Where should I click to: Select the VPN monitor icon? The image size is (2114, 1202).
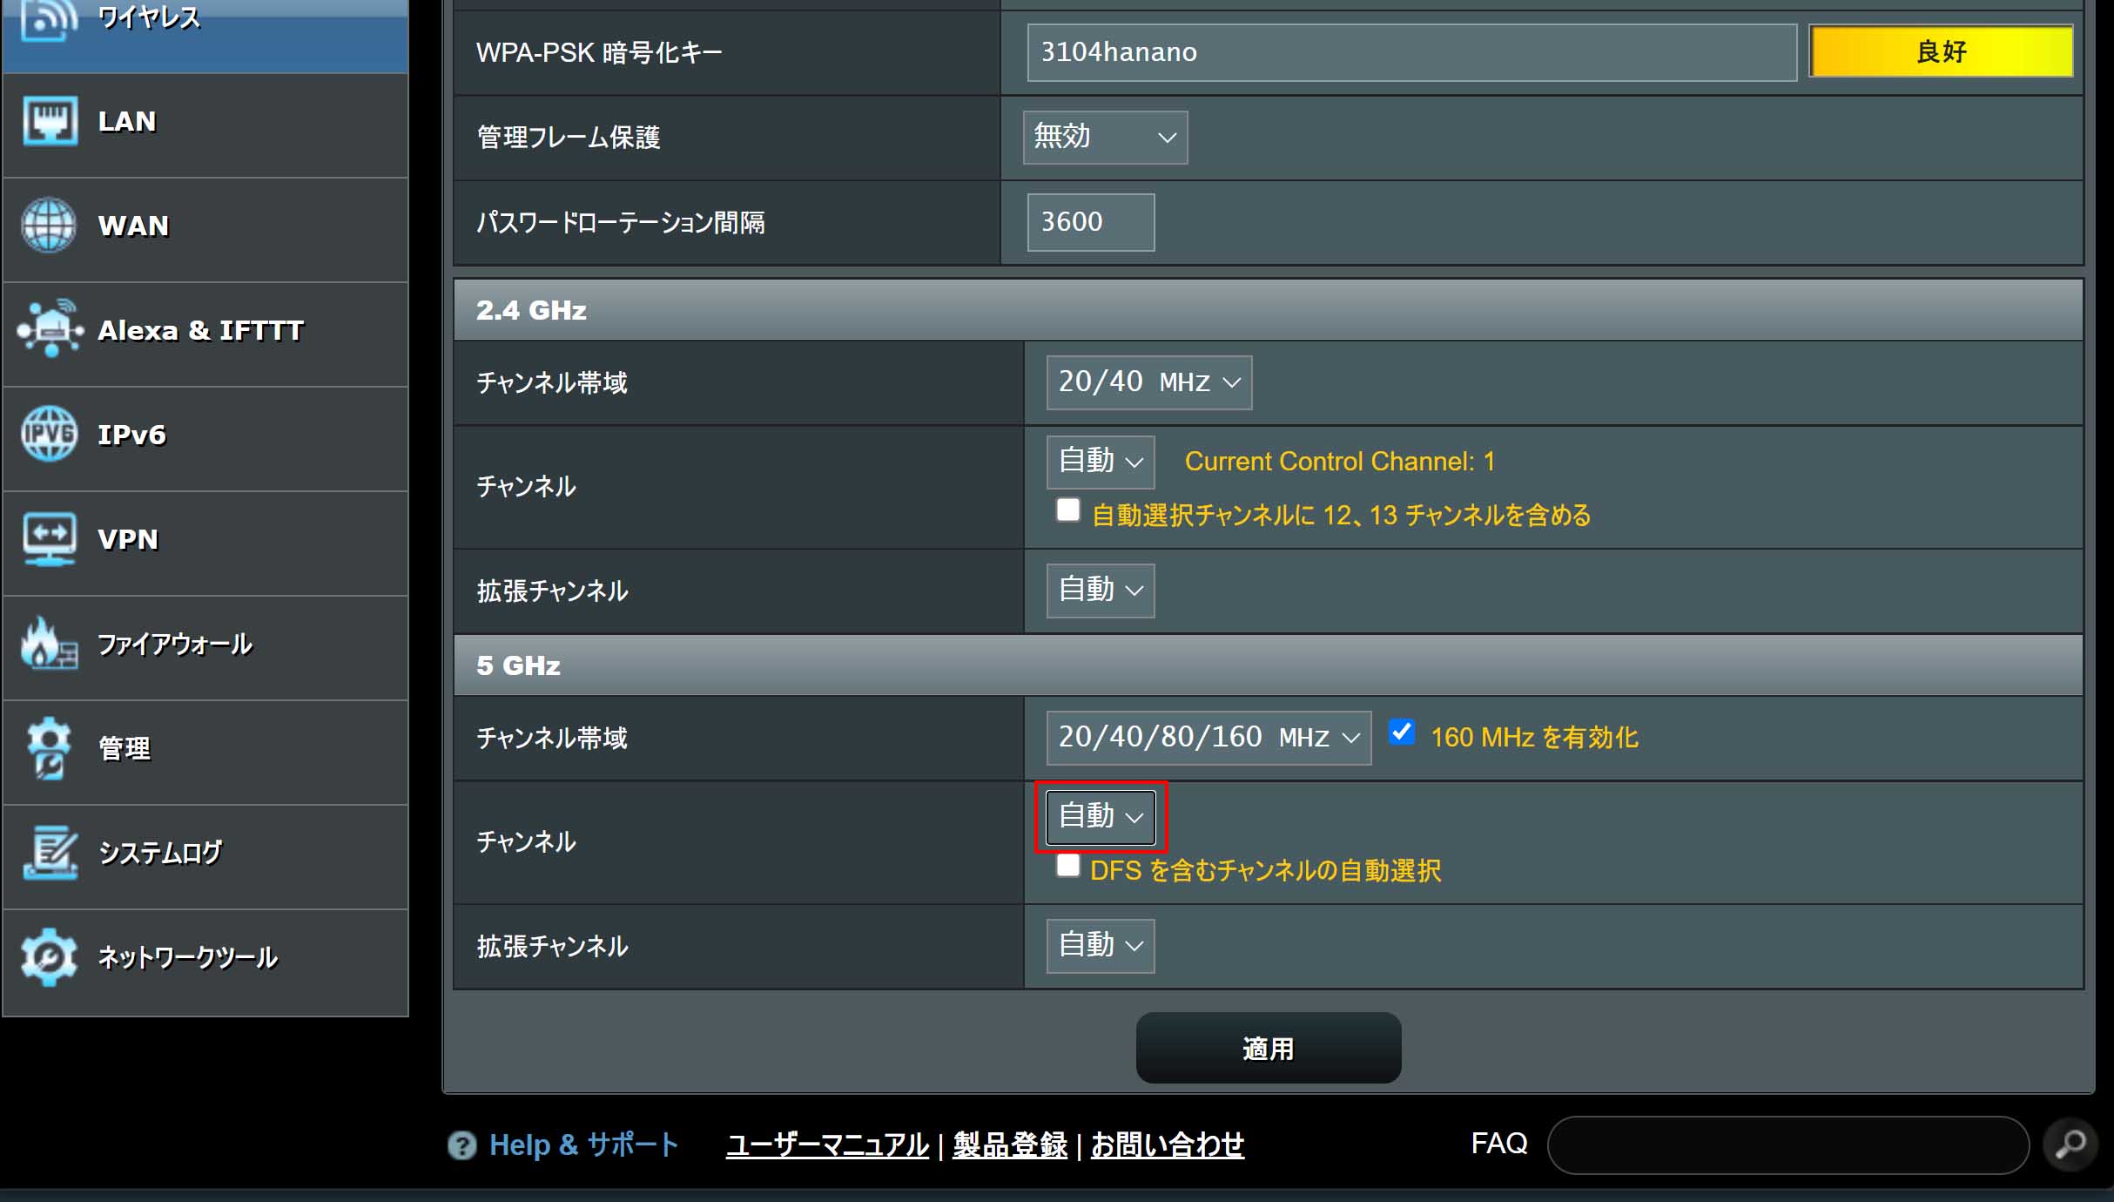(x=50, y=539)
